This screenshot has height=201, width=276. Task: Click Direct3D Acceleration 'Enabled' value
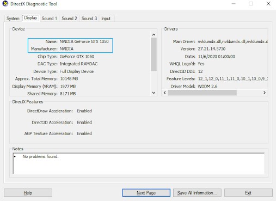[x=84, y=123]
